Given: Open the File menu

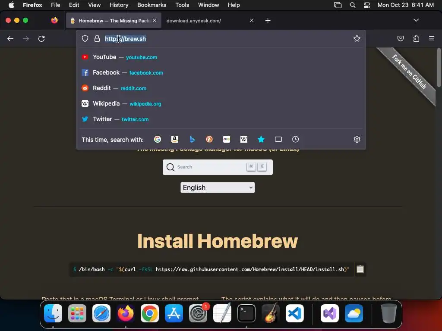Looking at the screenshot, I should click(x=56, y=5).
